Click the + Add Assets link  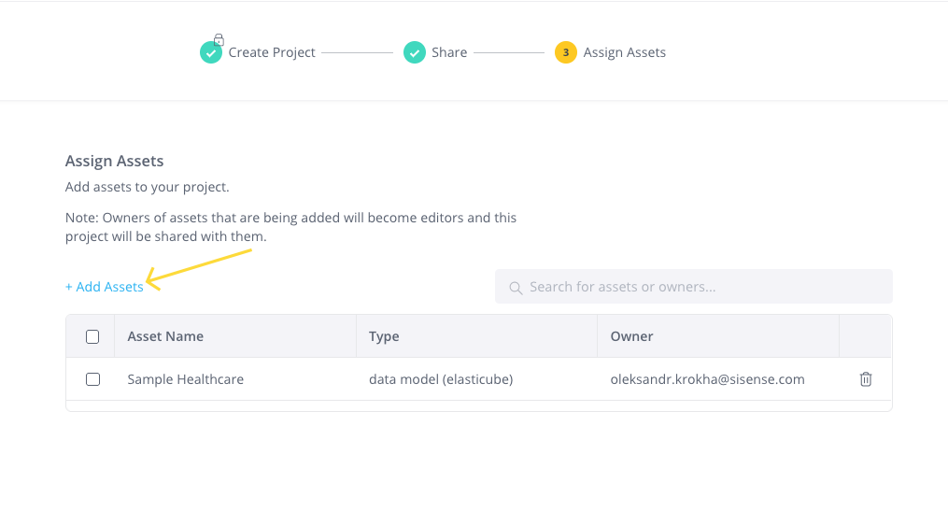[x=104, y=287]
